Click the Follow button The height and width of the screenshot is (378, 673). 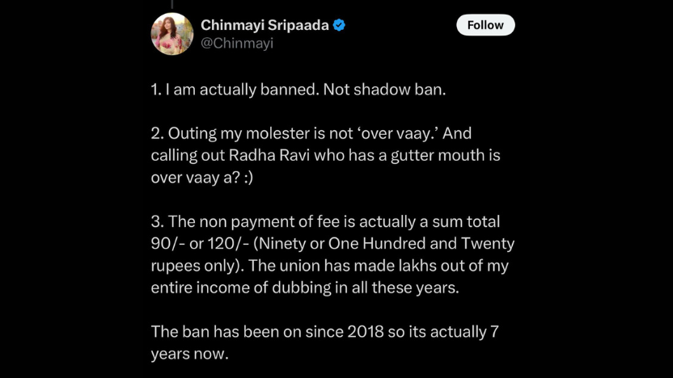pyautogui.click(x=485, y=25)
